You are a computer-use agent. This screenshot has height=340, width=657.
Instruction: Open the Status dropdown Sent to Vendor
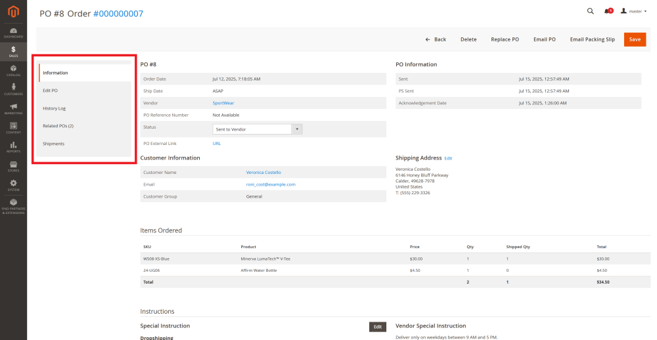(x=258, y=129)
